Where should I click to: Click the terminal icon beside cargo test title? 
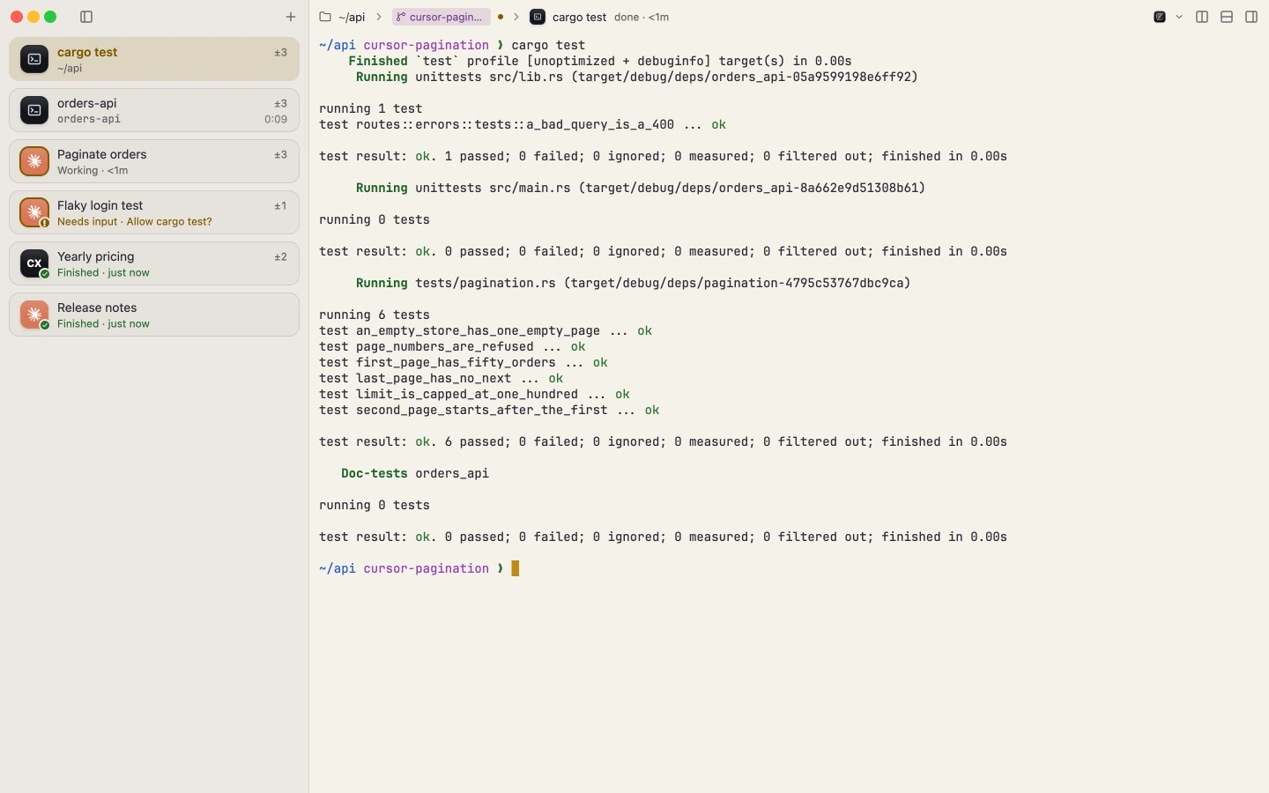pyautogui.click(x=538, y=17)
